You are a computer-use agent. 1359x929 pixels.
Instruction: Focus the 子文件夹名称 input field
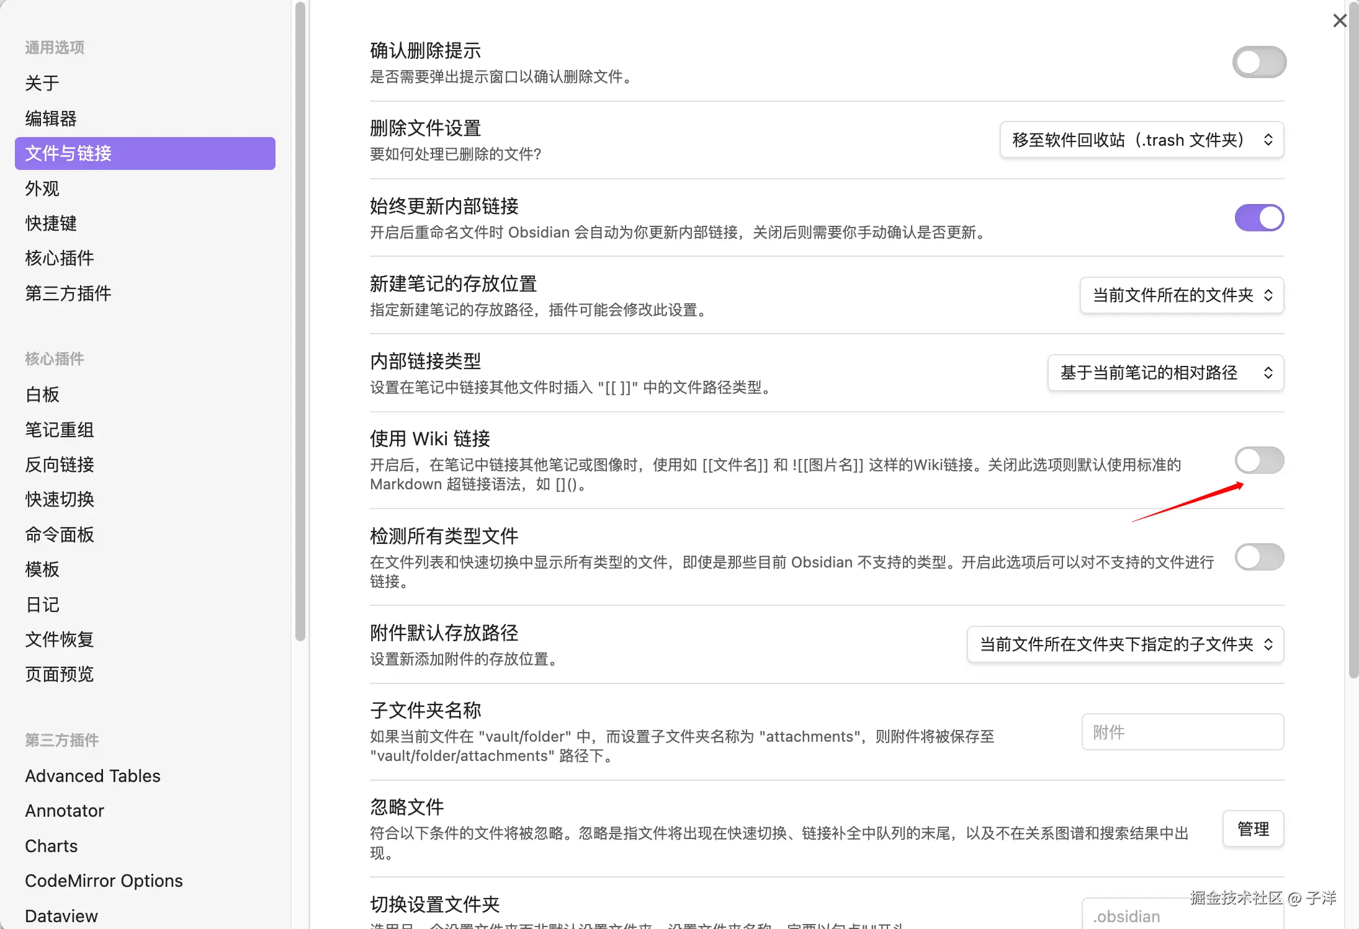point(1182,732)
